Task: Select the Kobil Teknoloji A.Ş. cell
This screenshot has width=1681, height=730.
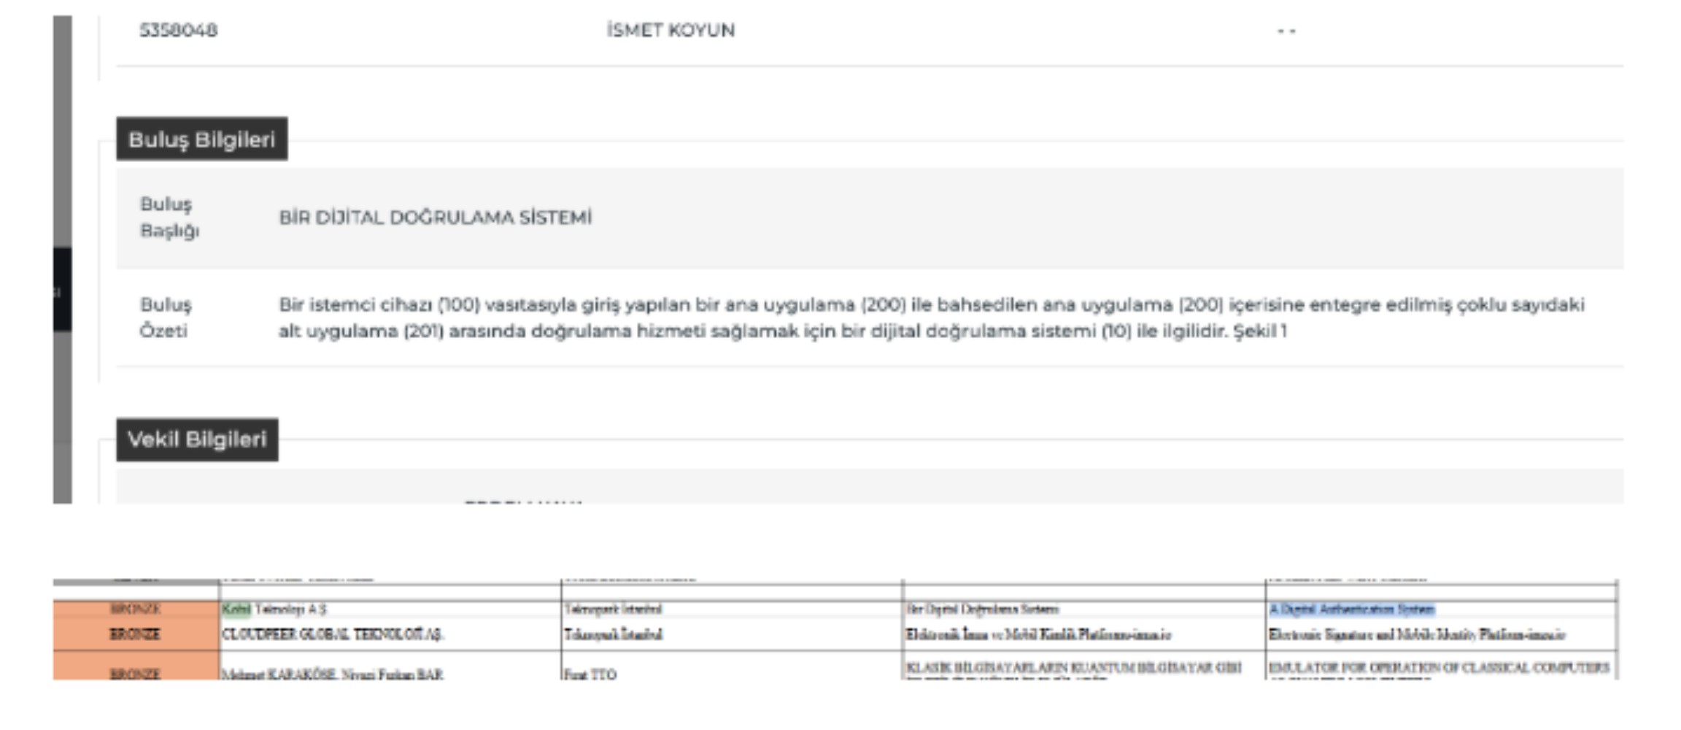Action: point(274,610)
